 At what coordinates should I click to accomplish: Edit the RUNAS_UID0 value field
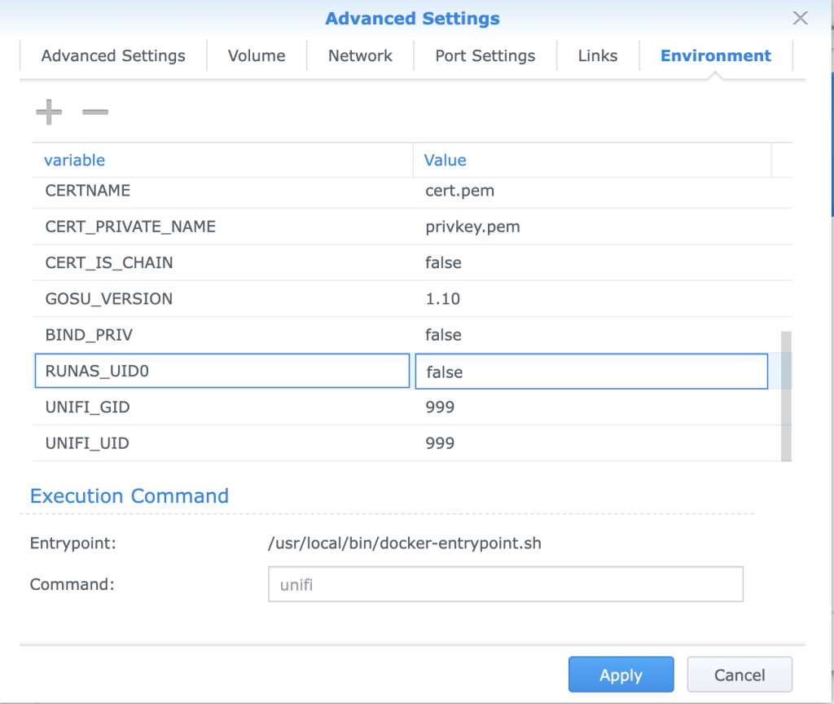pyautogui.click(x=591, y=372)
